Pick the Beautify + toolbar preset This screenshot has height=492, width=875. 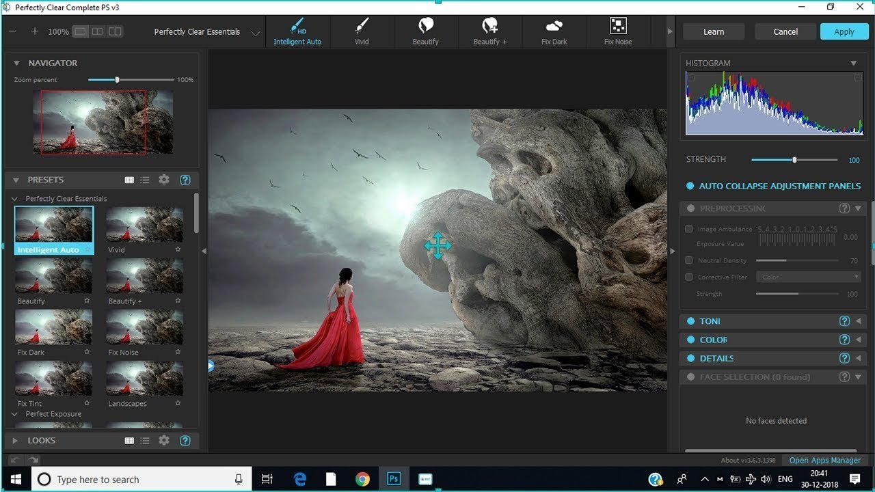[490, 31]
